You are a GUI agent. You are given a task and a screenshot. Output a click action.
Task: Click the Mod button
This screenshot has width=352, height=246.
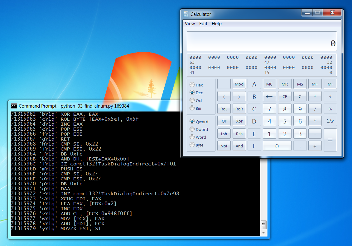[239, 84]
